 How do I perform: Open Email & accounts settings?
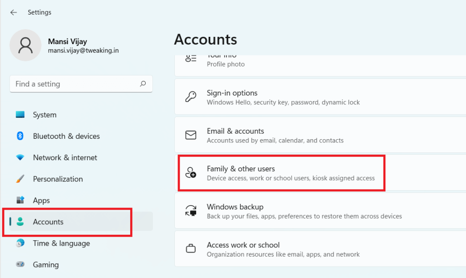pos(320,135)
